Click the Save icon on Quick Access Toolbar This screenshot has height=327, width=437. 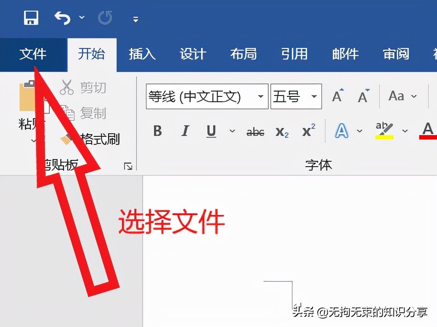31,17
